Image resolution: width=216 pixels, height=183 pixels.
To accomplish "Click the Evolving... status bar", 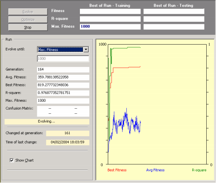I will pyautogui.click(x=47, y=122).
